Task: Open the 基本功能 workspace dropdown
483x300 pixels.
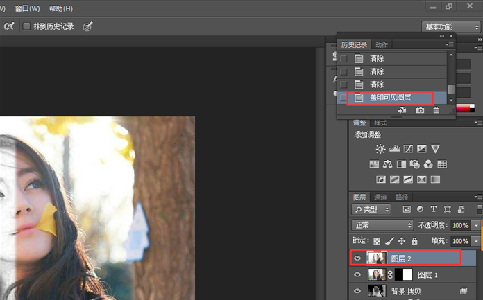Action: coord(451,27)
